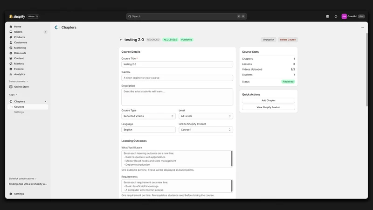This screenshot has width=373, height=210.
Task: Expand the Sales channels section
Action: [18, 81]
